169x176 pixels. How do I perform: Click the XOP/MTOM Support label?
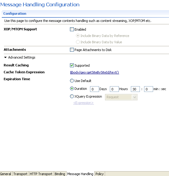point(20,29)
